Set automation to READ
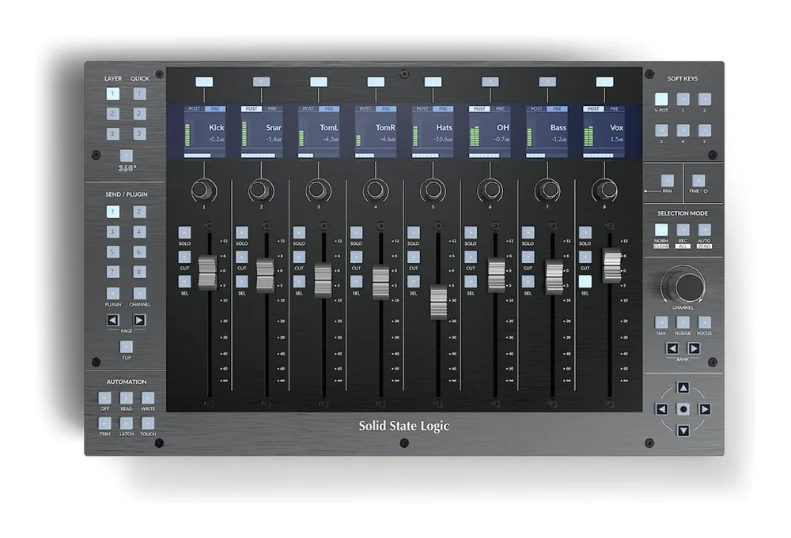The height and width of the screenshot is (538, 791). pos(126,398)
